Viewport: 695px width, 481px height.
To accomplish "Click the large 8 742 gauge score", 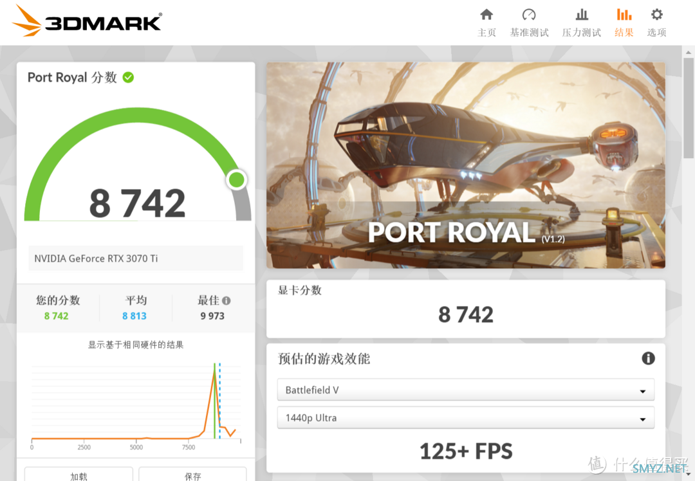I will coord(138,203).
